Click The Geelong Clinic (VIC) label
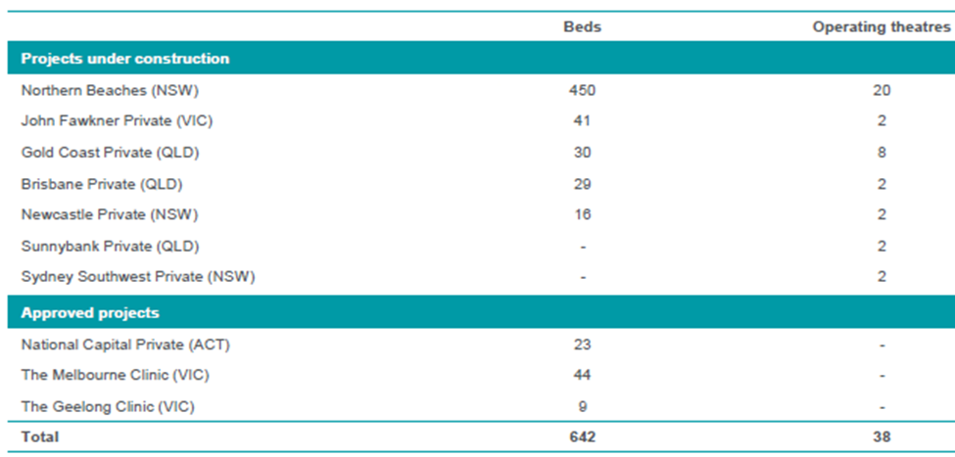955x457 pixels. 108,406
